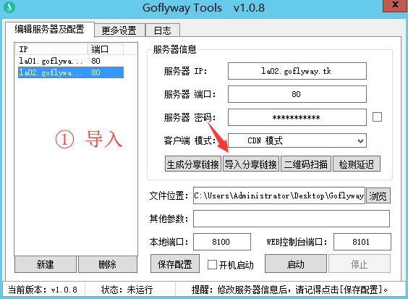Open the CDN 模式 client mode dropdown
The height and width of the screenshot is (299, 408).
click(x=297, y=140)
